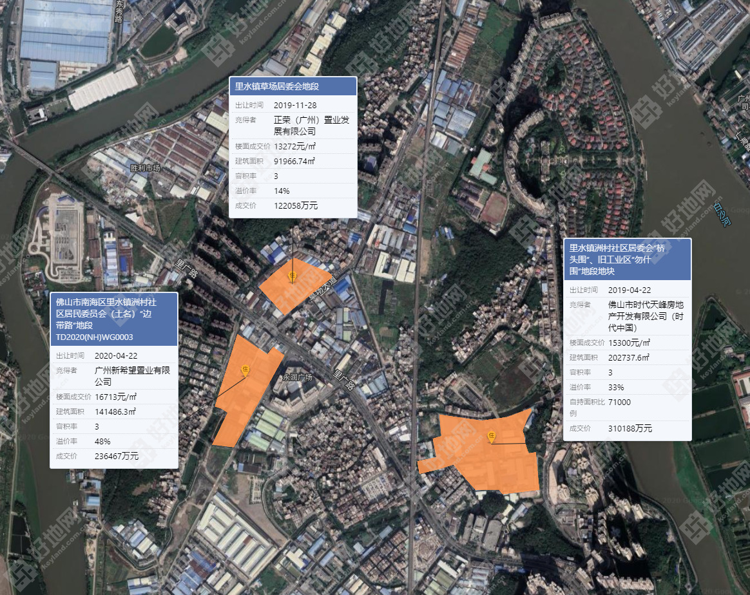Open the 桥头围 旧工业区 popup title
This screenshot has width=750, height=595.
(617, 260)
